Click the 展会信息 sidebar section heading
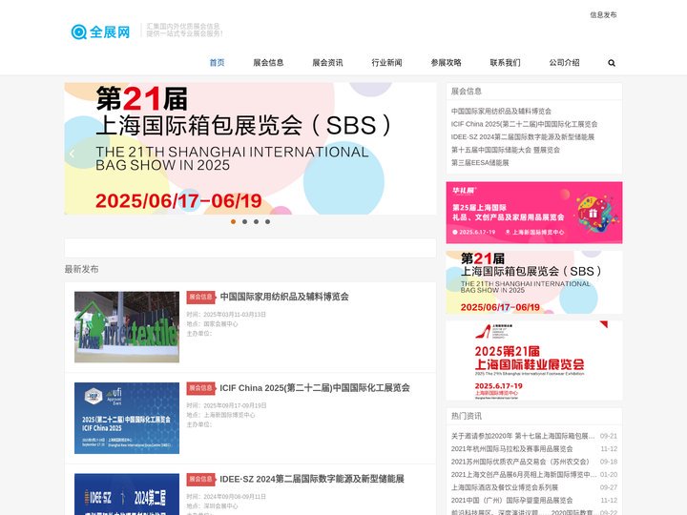Screen dimensions: 687x515 [x=467, y=92]
